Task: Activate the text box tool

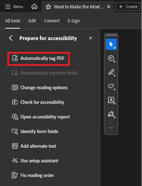Action: (x=111, y=100)
